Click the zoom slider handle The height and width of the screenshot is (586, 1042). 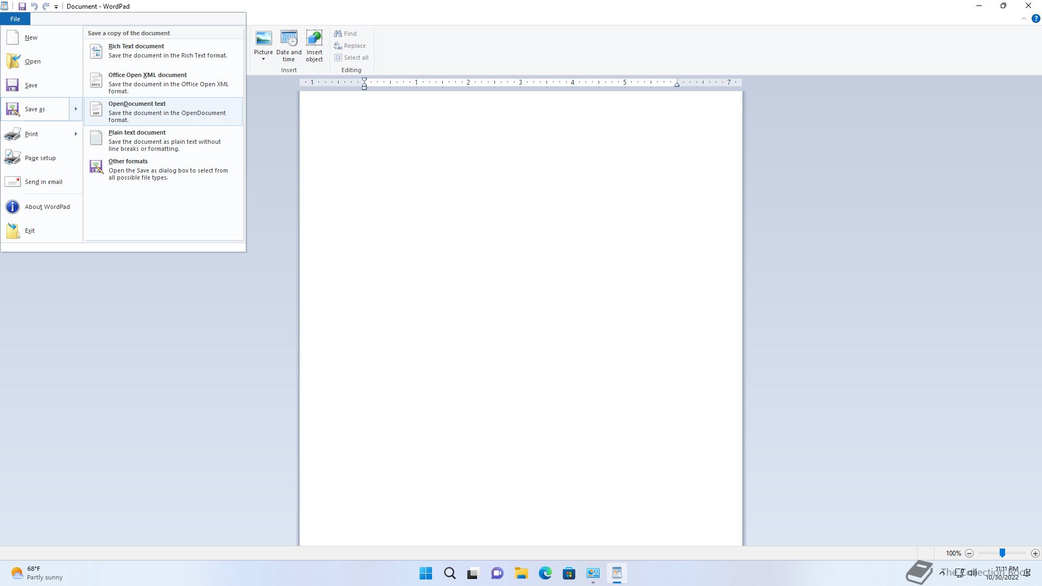[x=1002, y=553]
